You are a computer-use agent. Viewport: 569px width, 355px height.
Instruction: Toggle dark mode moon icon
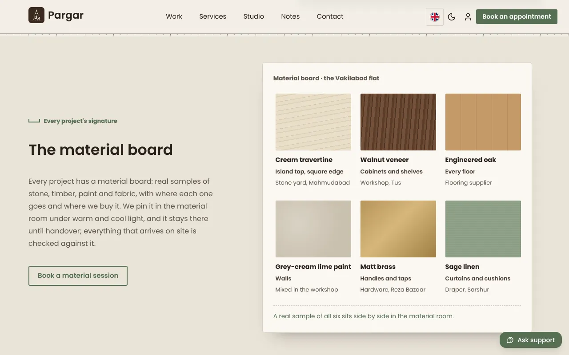(452, 17)
